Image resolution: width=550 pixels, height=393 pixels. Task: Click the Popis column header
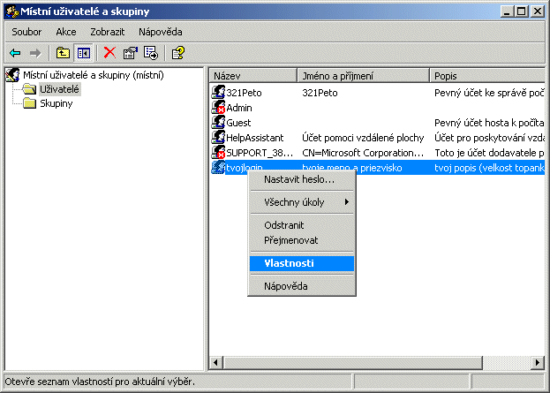(486, 76)
